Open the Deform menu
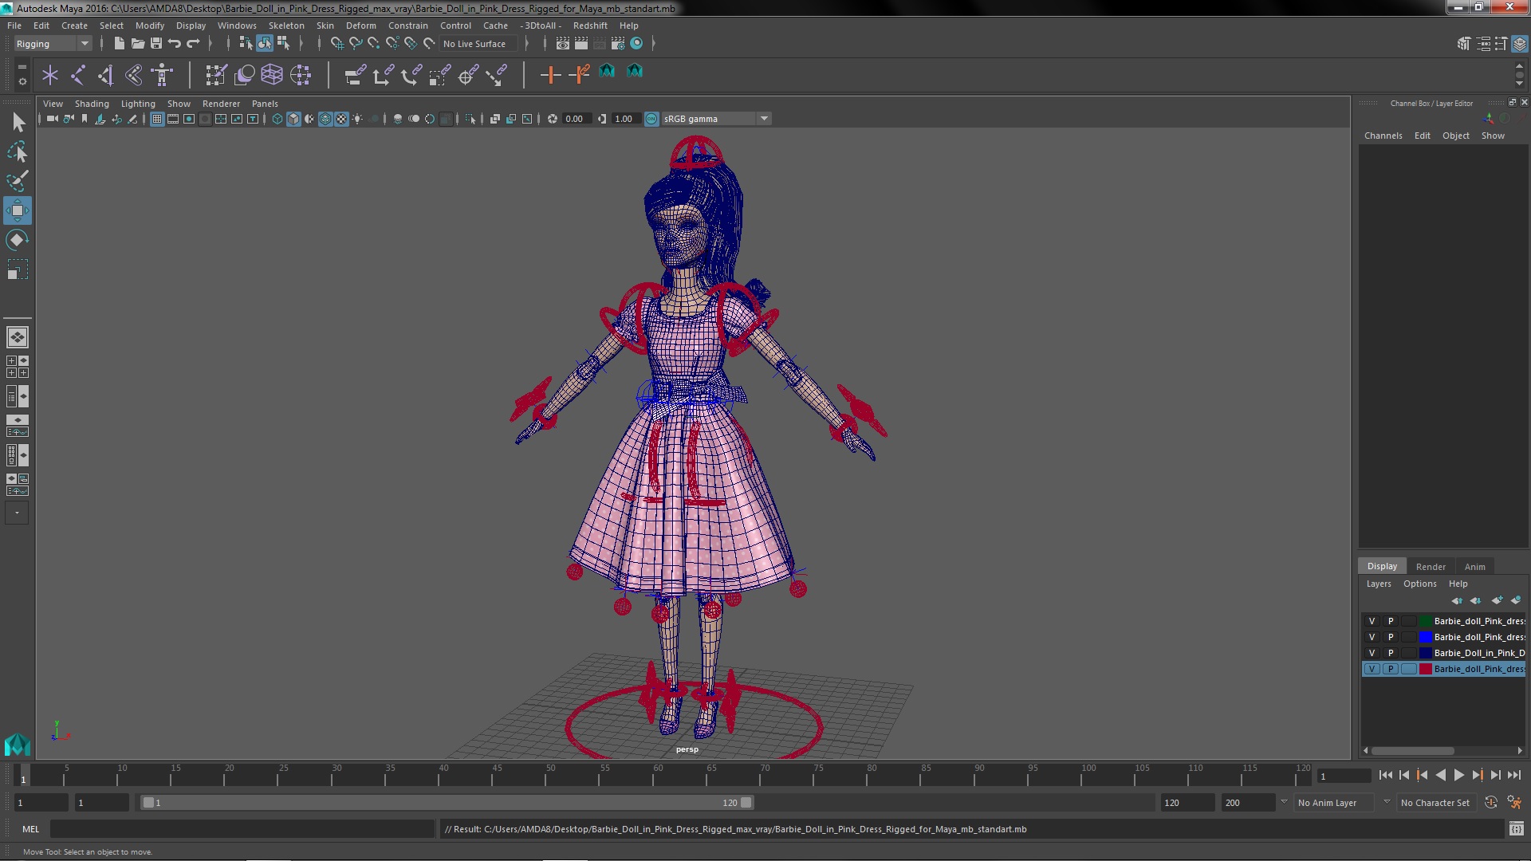1531x861 pixels. coord(360,26)
